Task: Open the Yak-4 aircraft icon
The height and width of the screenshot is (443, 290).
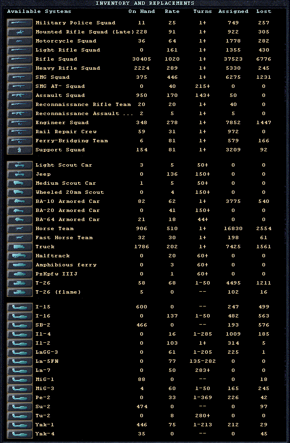Action: pyautogui.click(x=20, y=434)
